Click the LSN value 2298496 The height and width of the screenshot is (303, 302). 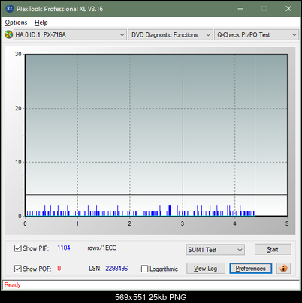pyautogui.click(x=116, y=268)
